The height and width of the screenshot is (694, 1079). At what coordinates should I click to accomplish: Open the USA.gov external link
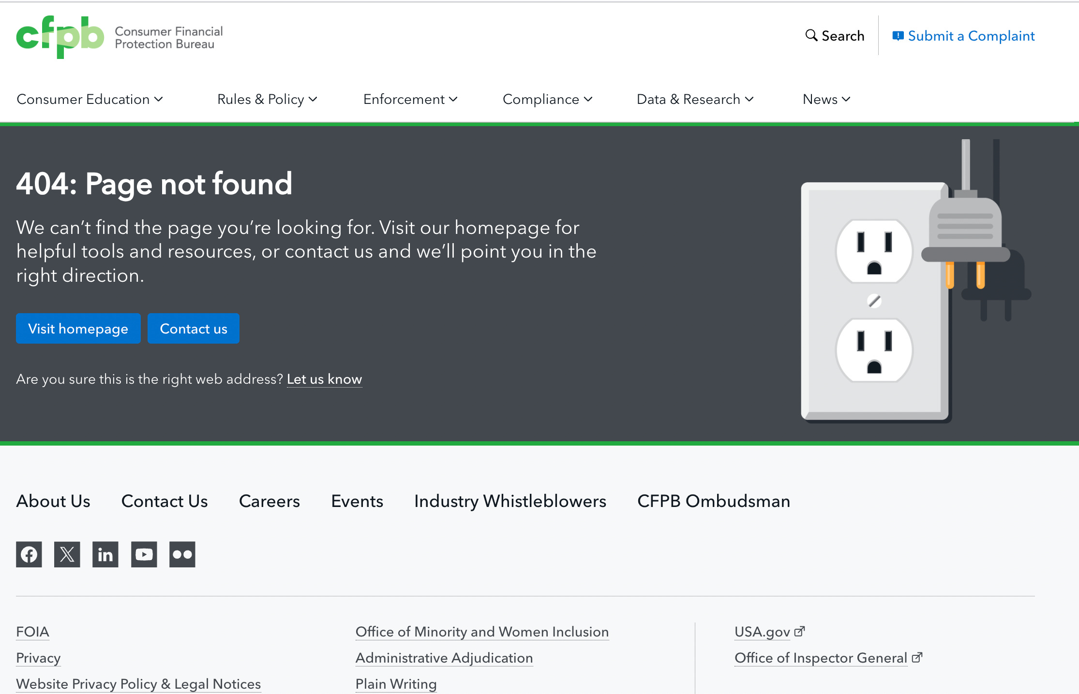coord(762,632)
